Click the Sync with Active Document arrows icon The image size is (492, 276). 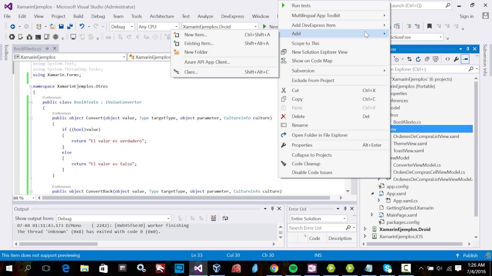(x=409, y=59)
